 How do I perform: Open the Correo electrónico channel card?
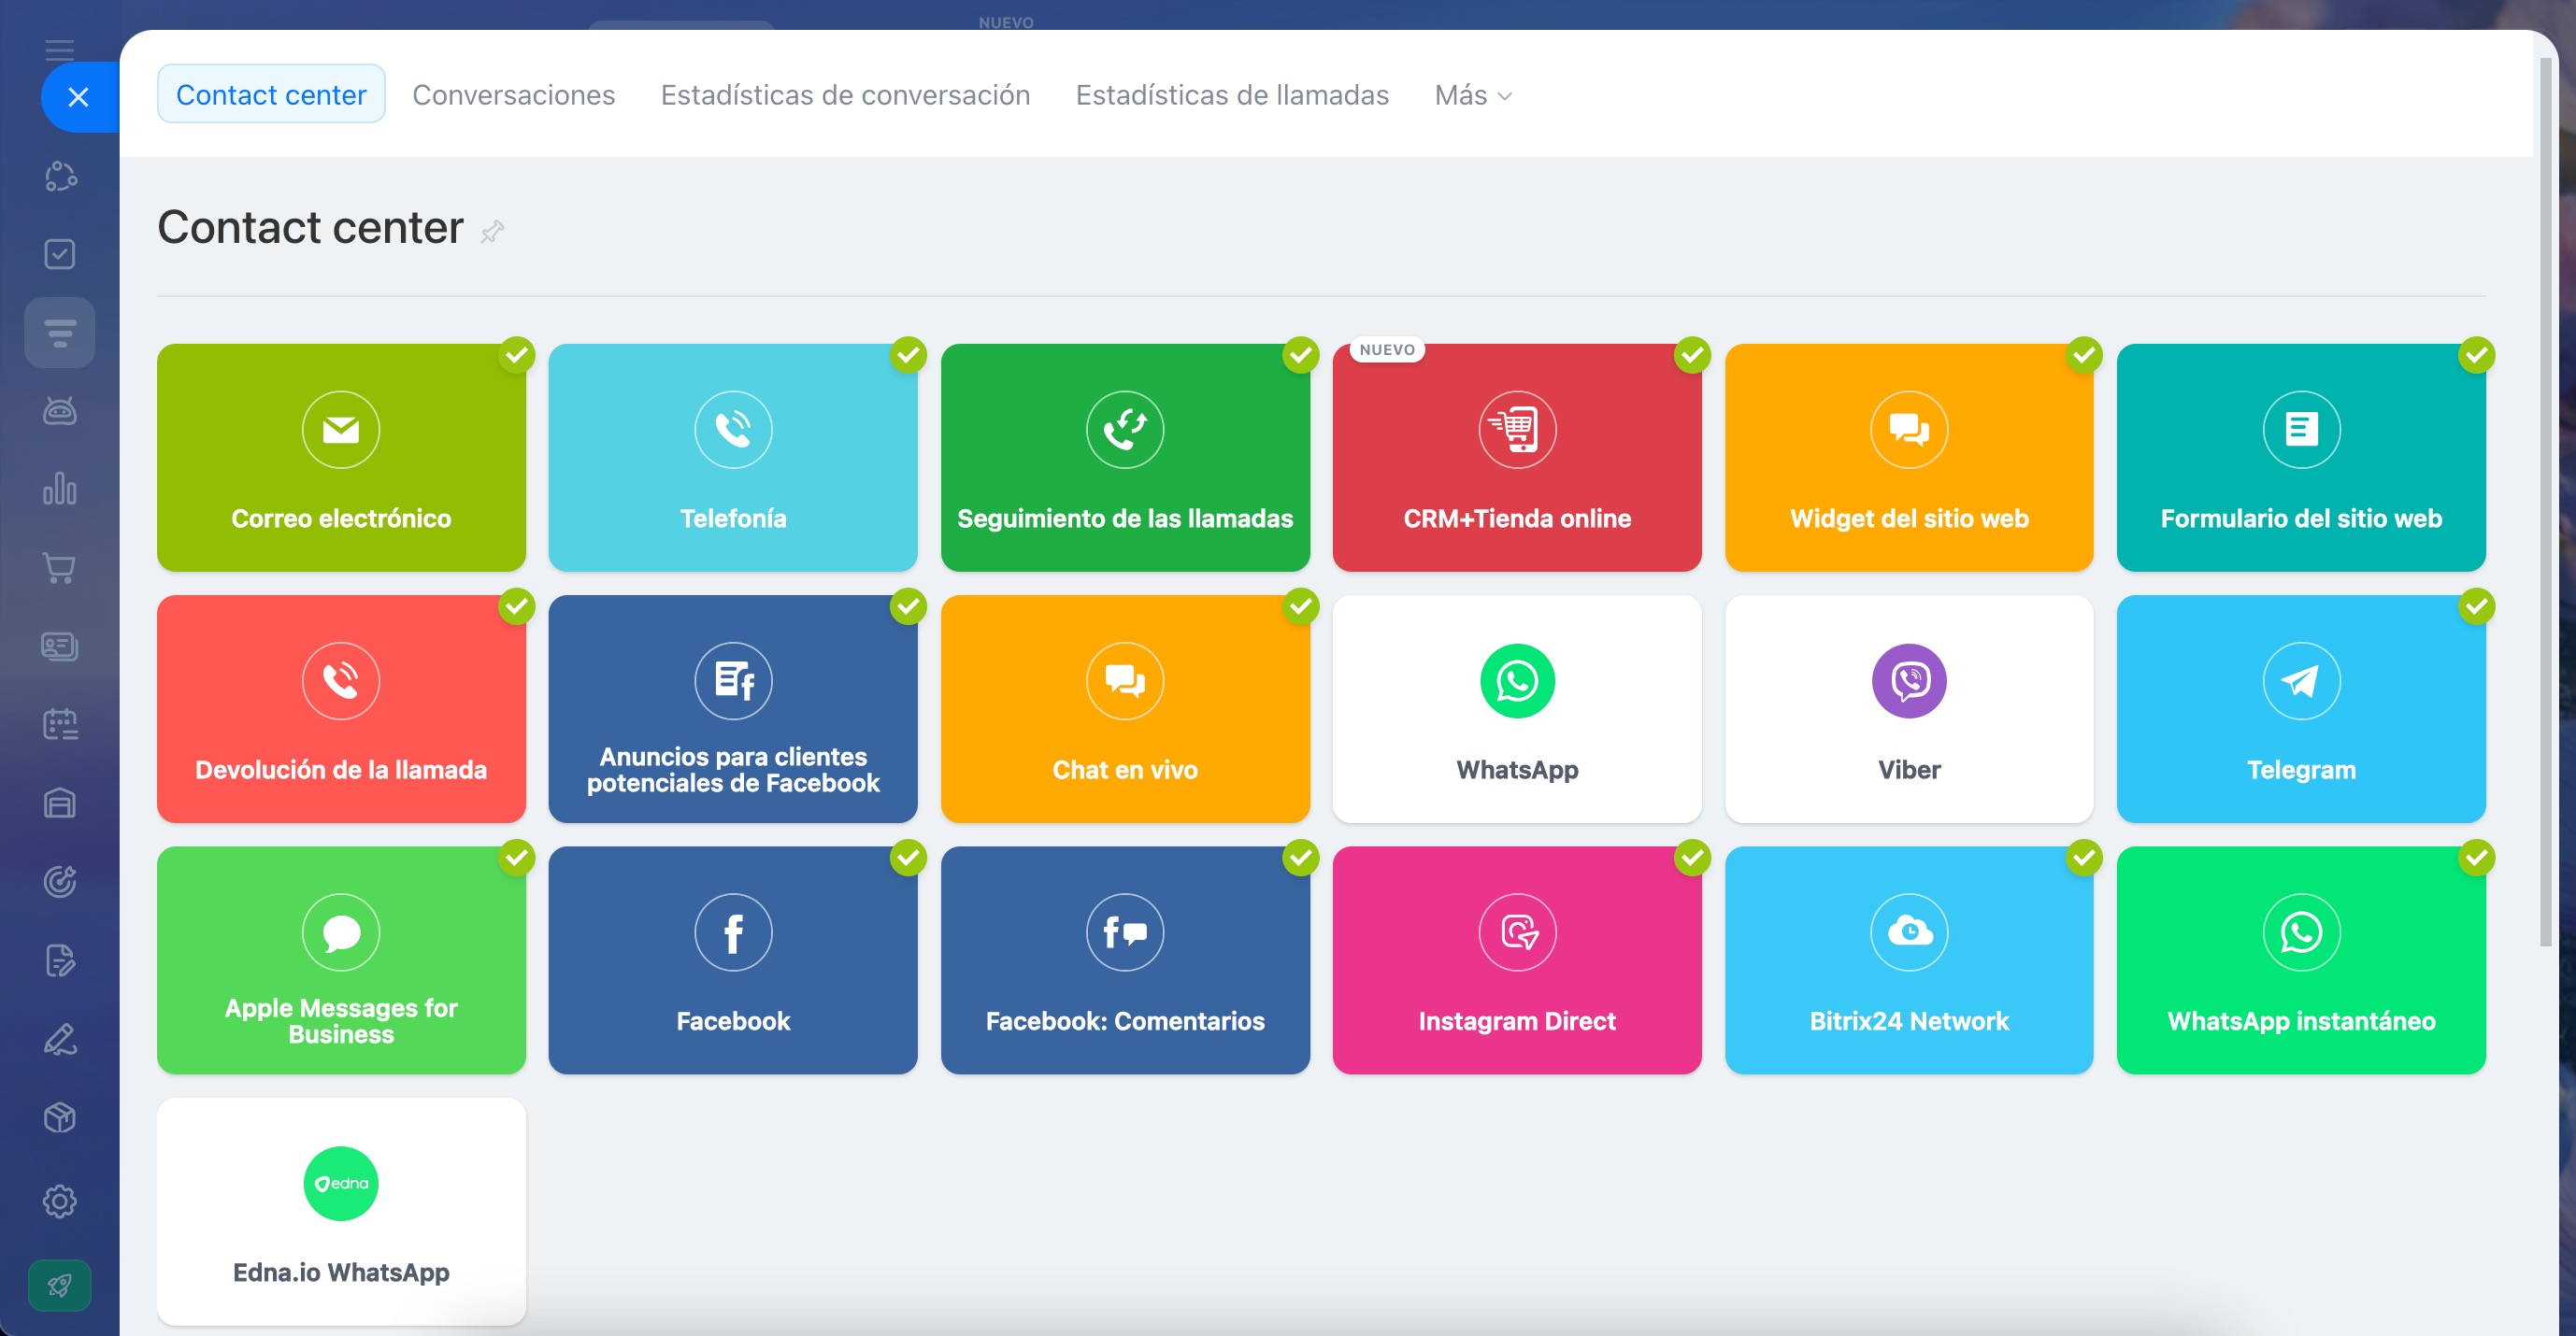341,458
